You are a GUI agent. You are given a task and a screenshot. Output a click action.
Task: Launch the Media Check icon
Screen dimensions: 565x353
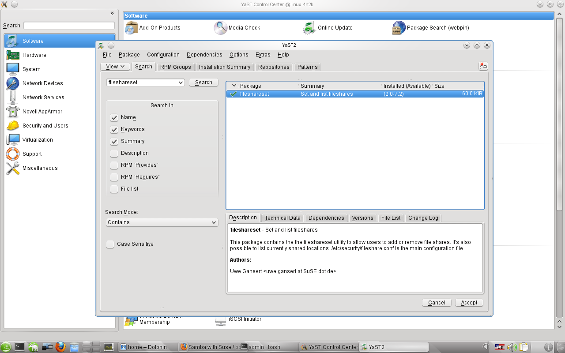(x=221, y=28)
